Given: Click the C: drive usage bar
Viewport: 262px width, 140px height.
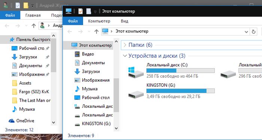Looking at the screenshot, I should (180, 70).
